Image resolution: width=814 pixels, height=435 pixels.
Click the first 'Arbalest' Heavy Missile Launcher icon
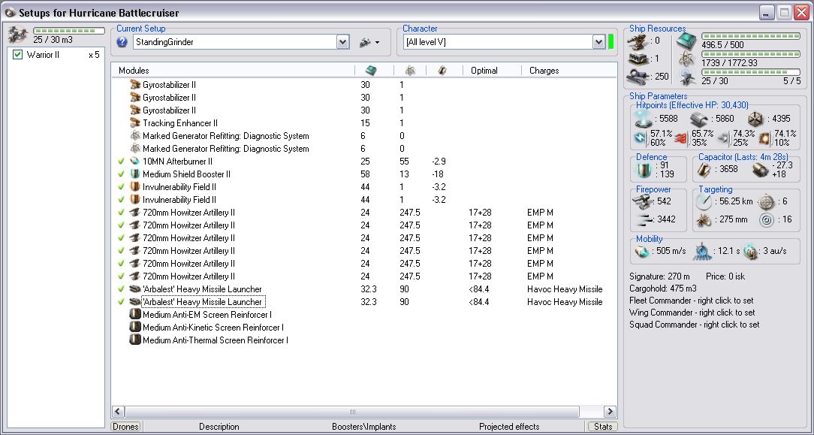tap(135, 289)
